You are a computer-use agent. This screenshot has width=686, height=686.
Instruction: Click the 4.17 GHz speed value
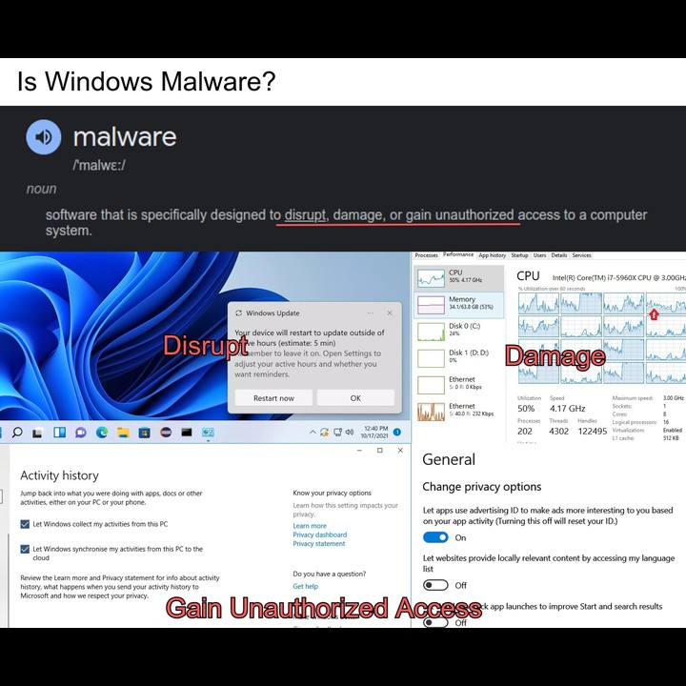coord(568,409)
